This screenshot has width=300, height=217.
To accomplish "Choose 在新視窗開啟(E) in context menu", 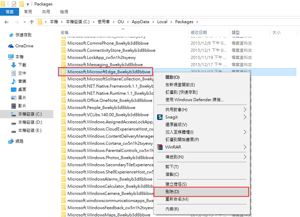I will pos(202,85).
